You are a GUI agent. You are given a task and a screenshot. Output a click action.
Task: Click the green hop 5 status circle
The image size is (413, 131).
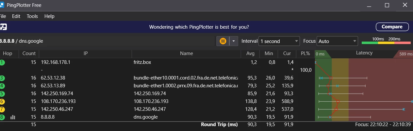(2, 94)
